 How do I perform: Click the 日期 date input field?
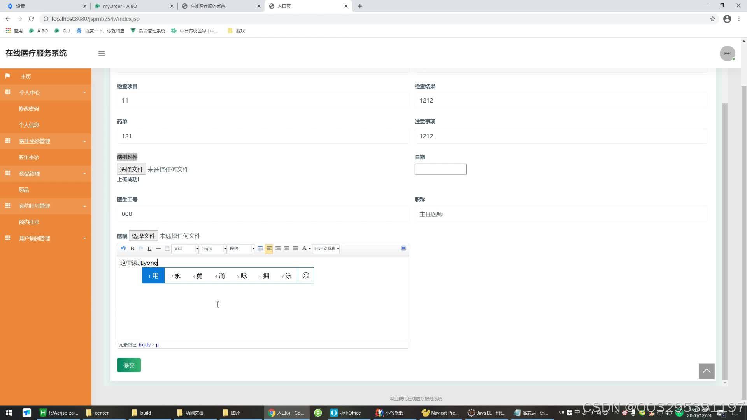[440, 169]
